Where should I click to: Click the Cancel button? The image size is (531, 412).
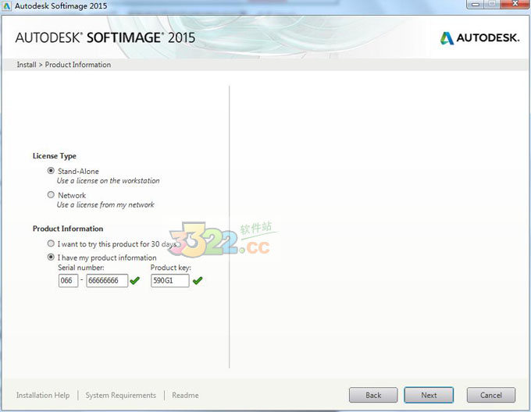pos(491,395)
